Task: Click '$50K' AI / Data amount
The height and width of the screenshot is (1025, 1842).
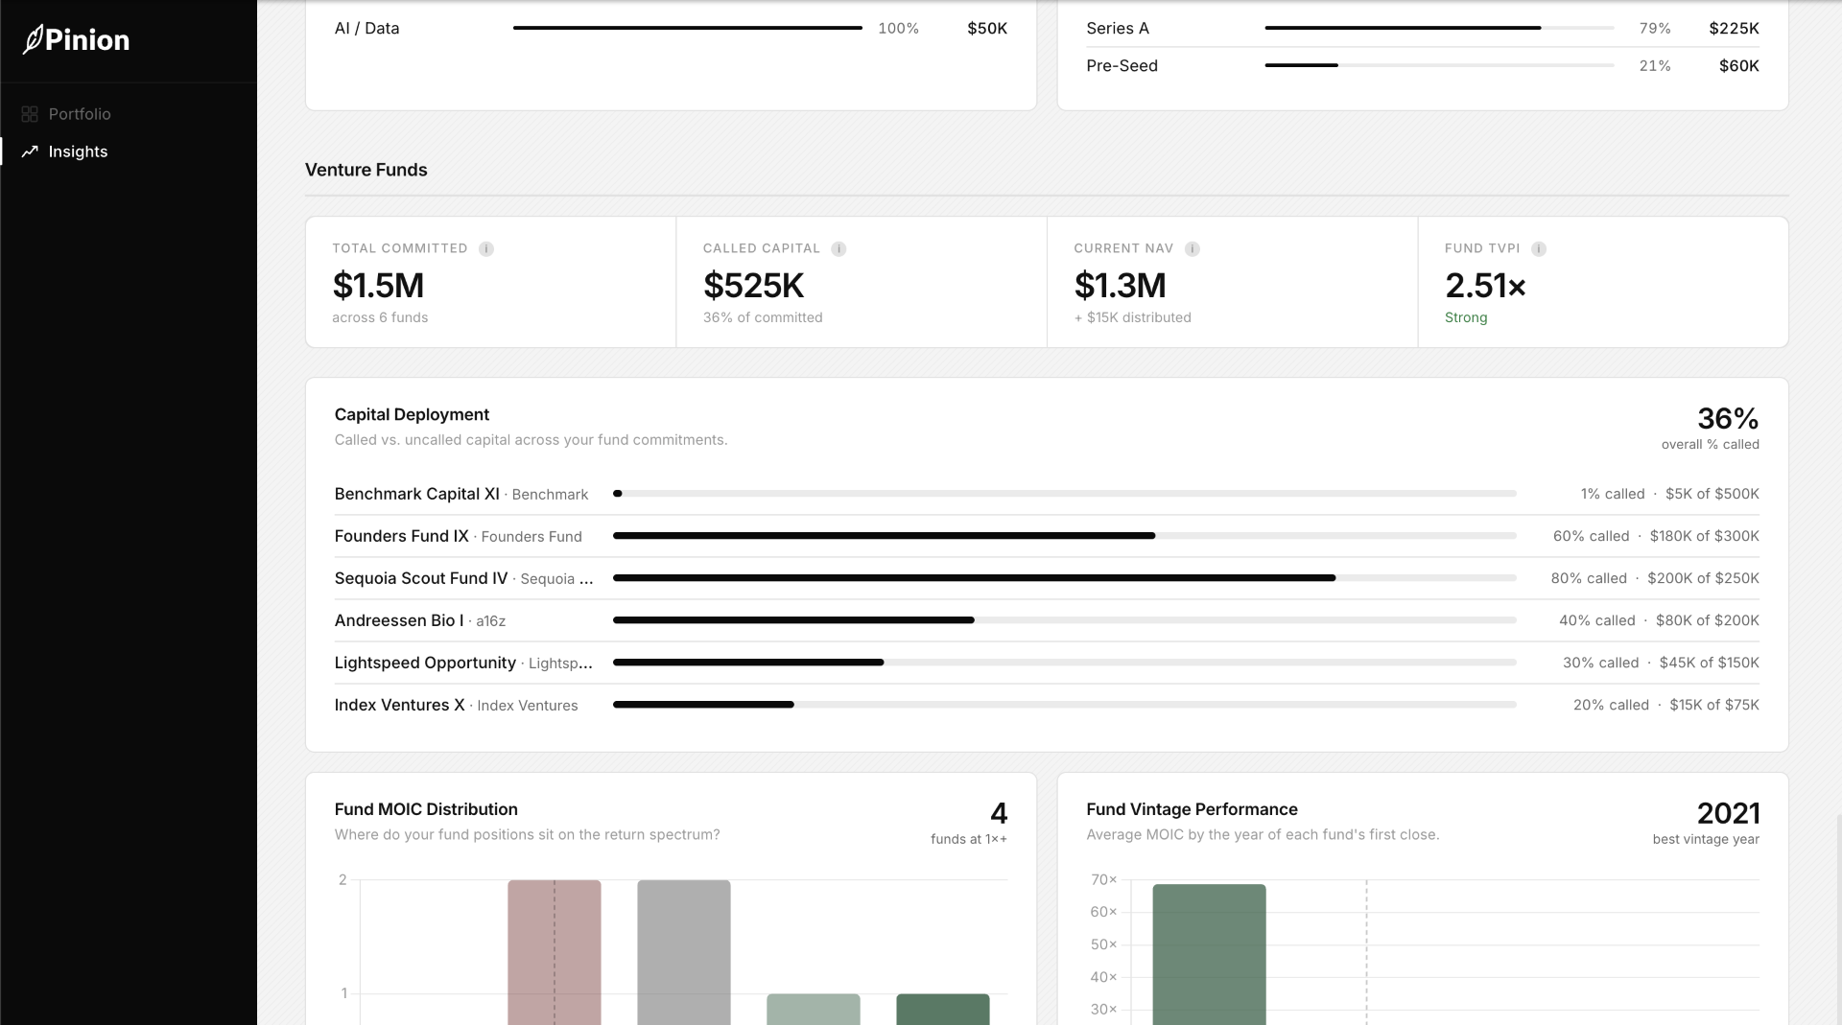Action: tap(987, 28)
